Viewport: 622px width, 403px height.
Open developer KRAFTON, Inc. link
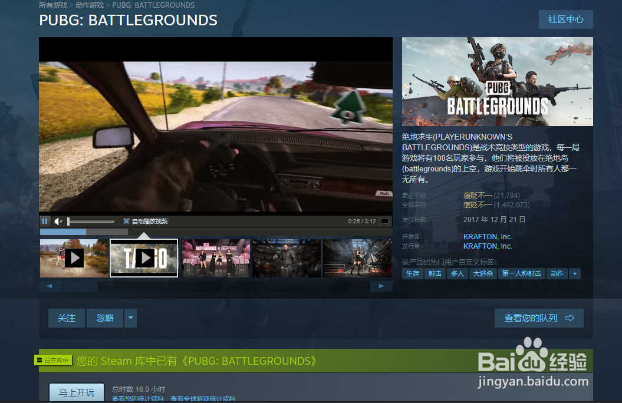[x=488, y=237]
